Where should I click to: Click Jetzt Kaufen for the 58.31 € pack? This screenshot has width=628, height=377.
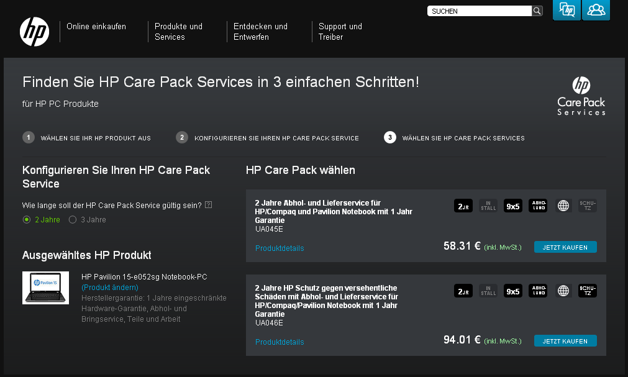(565, 247)
